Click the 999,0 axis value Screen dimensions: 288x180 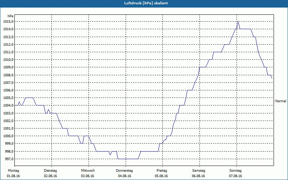point(9,144)
